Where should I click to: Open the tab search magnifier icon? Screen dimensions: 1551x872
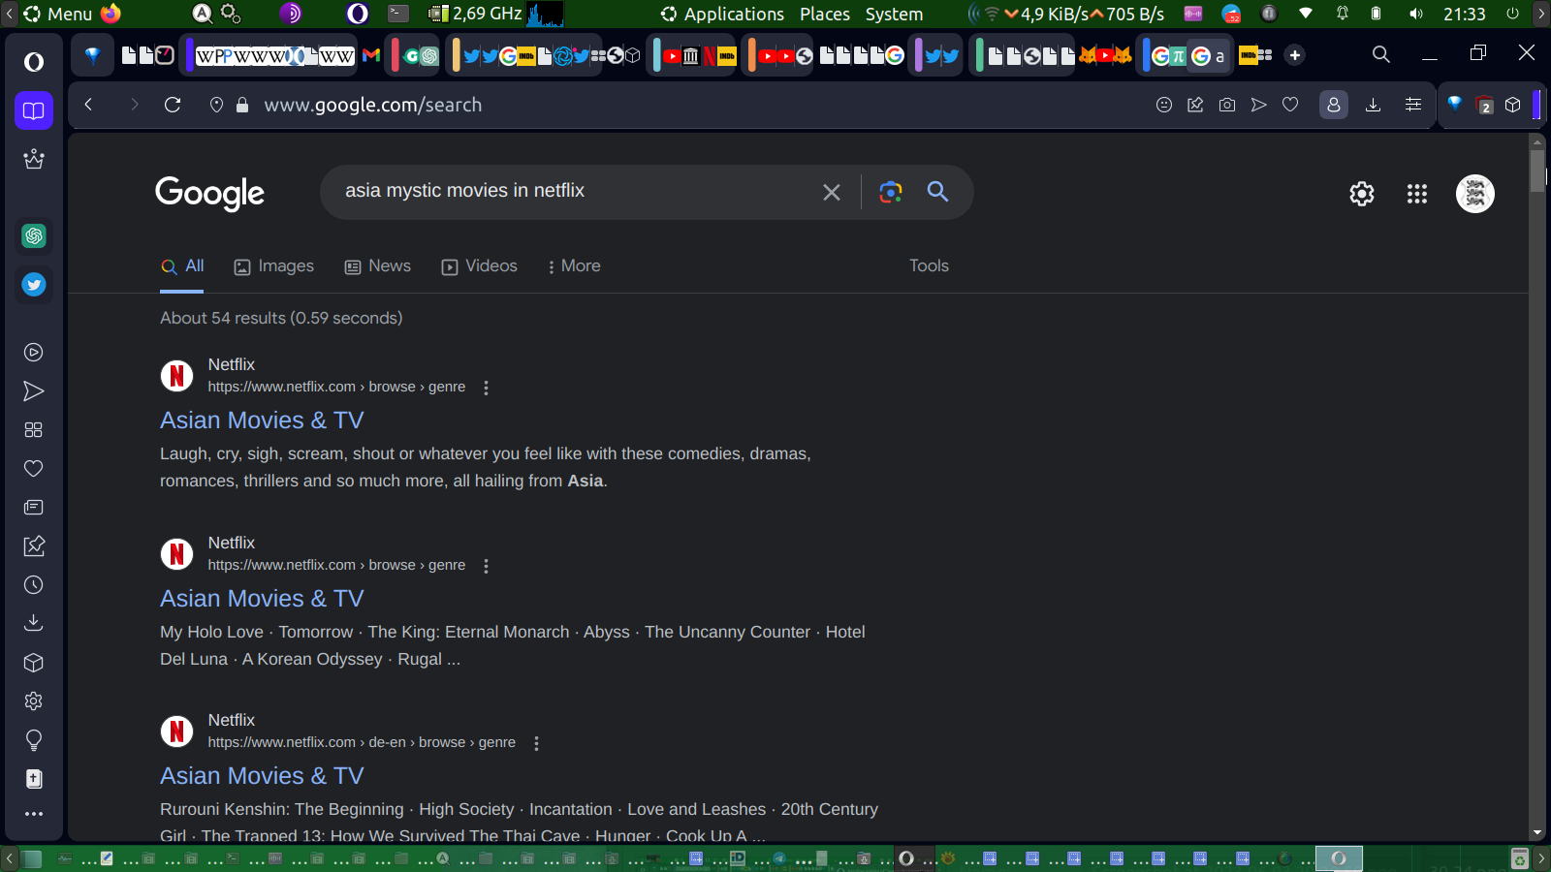click(x=1381, y=55)
